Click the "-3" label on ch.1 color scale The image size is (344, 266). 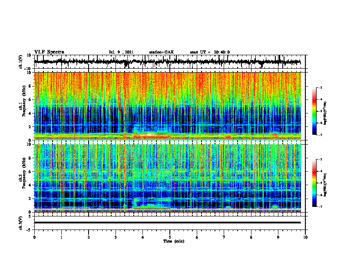tap(320, 88)
